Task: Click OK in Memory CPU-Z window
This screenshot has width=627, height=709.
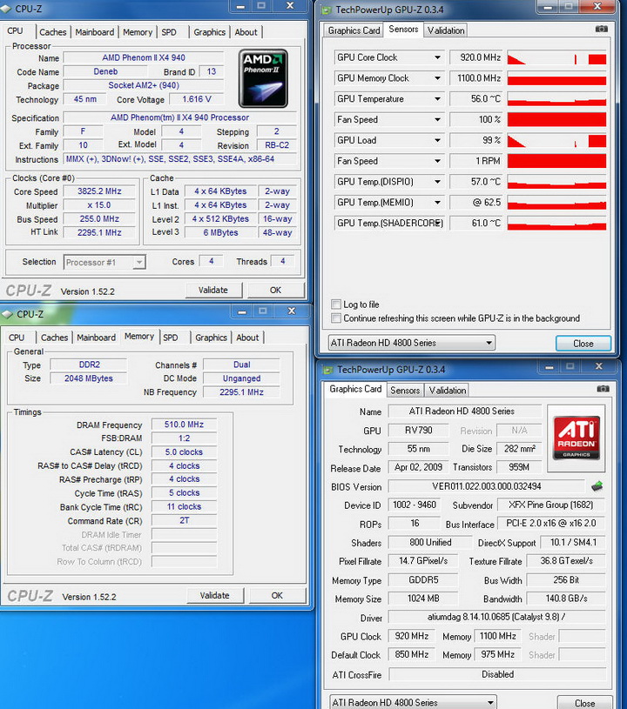Action: pos(277,596)
